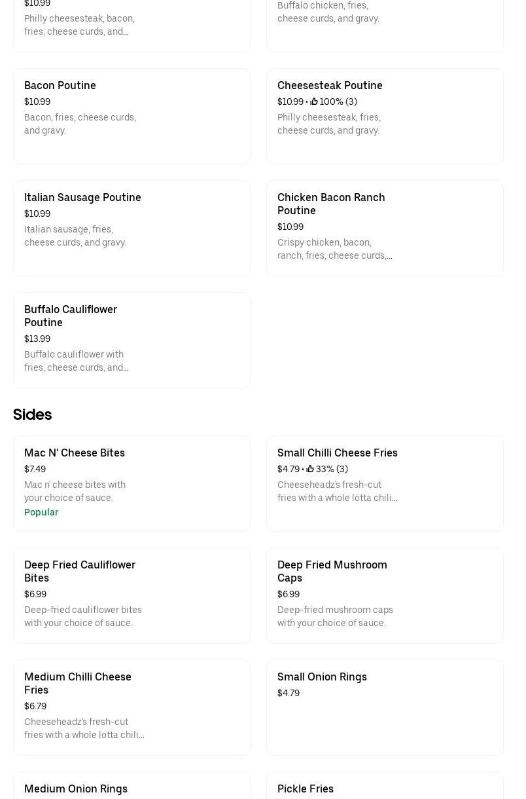The height and width of the screenshot is (799, 526).
Task: Select the Cheesesteak Poutine title
Action: click(x=330, y=85)
